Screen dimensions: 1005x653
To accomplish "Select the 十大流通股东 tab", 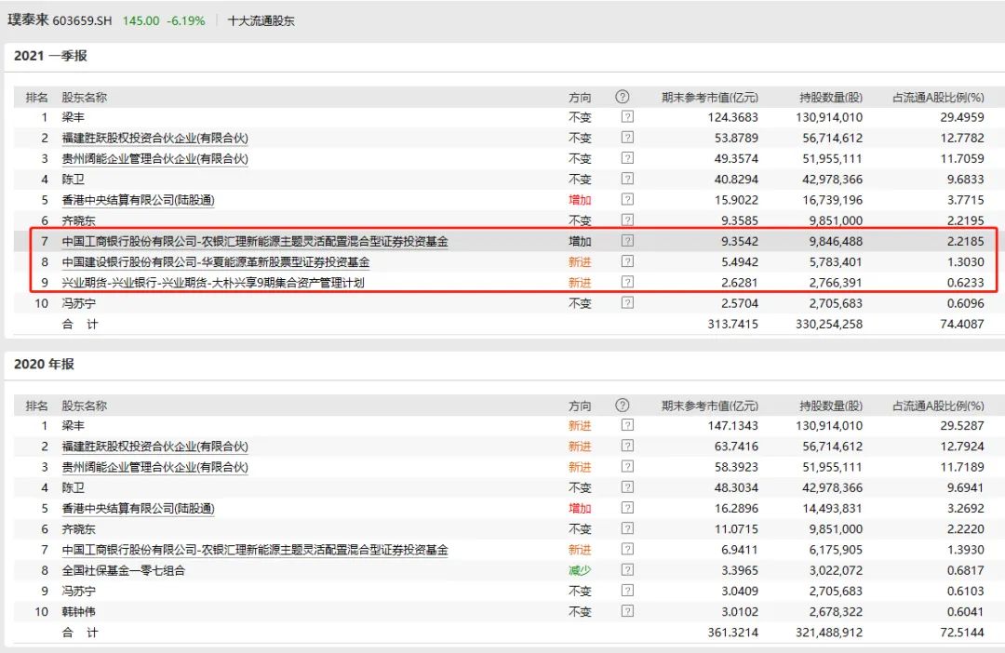I will click(x=261, y=20).
